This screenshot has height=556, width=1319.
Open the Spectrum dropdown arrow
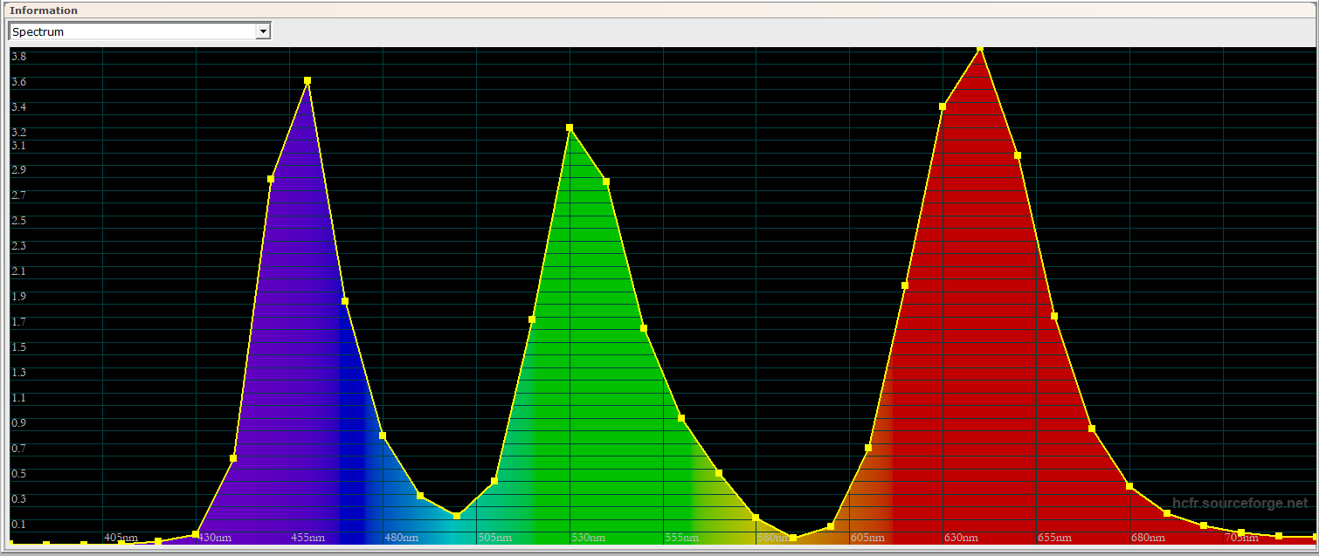coord(262,31)
